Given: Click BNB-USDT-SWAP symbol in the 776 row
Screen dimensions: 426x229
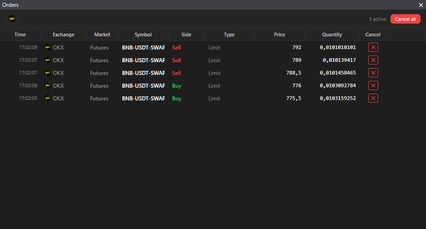Looking at the screenshot, I should [x=143, y=86].
